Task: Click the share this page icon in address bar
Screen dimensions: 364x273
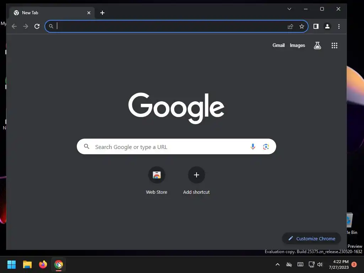Action: [x=290, y=26]
